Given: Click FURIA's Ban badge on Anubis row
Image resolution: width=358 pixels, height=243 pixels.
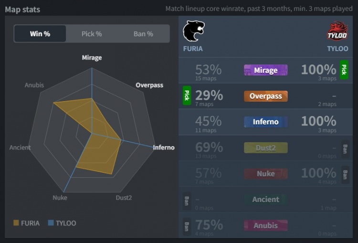Looking at the screenshot, I should [x=187, y=225].
